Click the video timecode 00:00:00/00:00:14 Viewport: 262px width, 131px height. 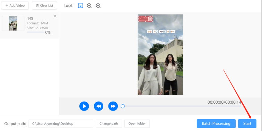(x=224, y=102)
